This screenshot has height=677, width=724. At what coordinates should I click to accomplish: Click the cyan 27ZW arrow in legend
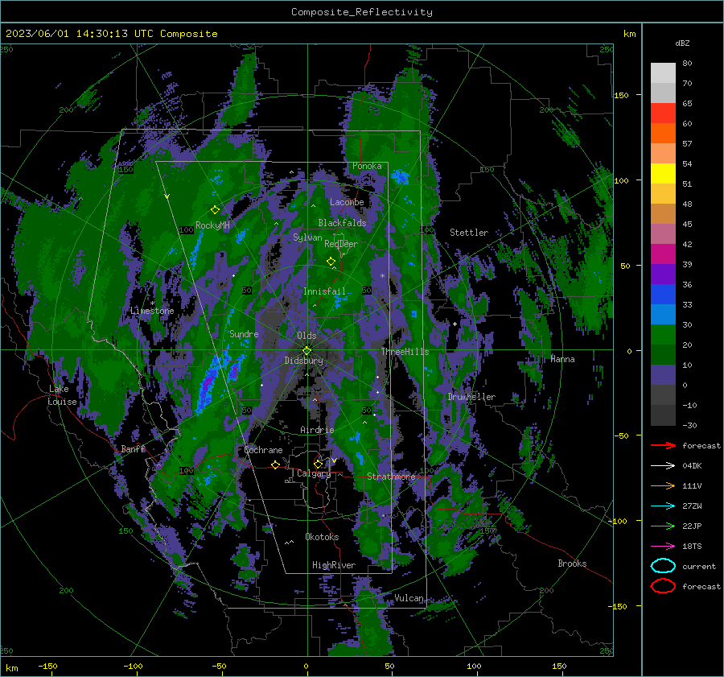pos(663,506)
